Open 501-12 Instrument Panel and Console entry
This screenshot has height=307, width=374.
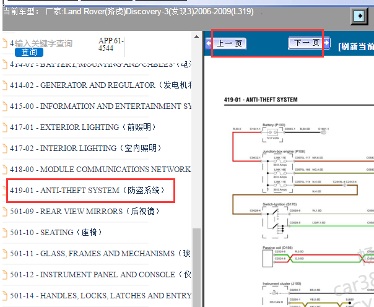point(100,274)
